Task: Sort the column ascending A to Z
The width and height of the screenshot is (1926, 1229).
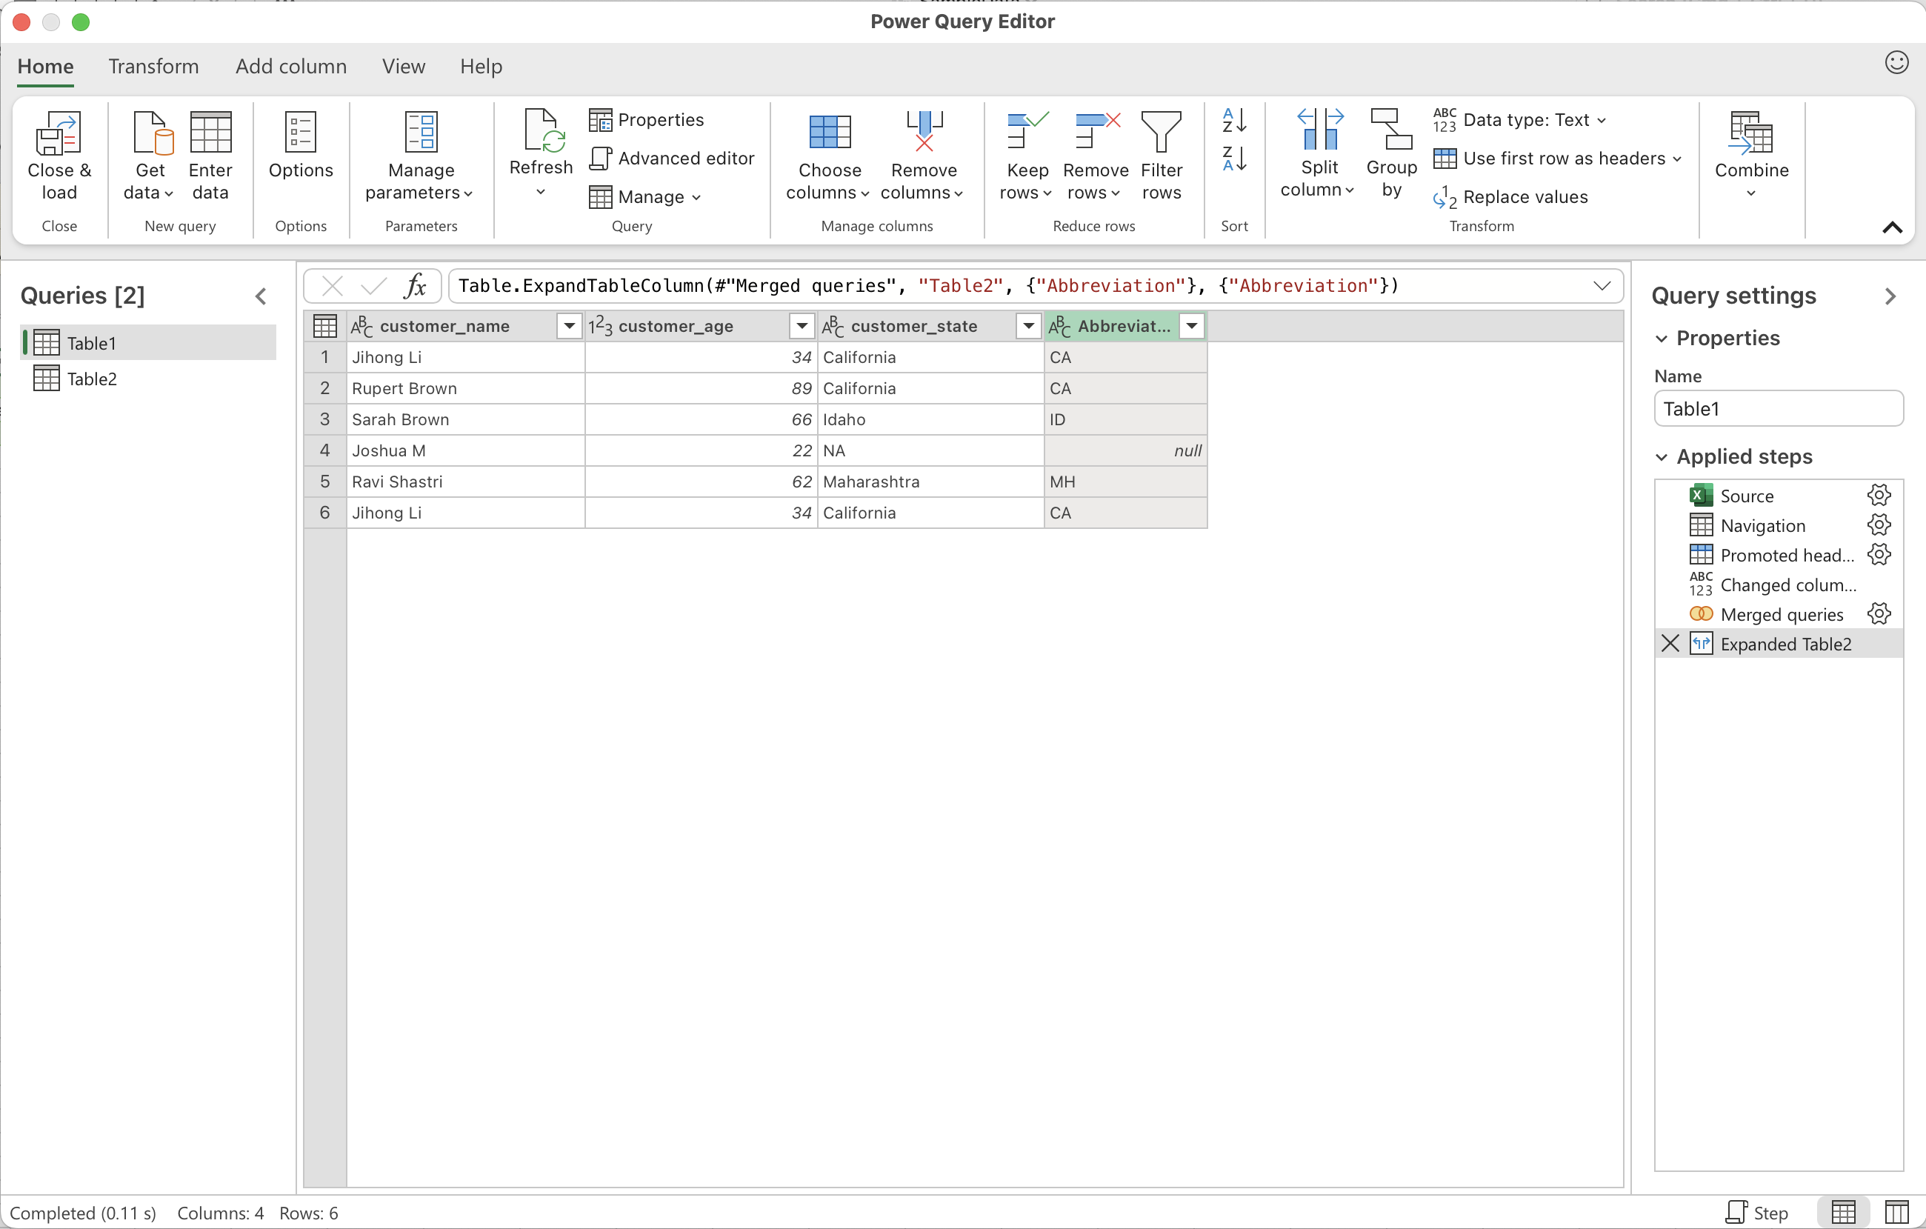Action: pyautogui.click(x=1233, y=121)
